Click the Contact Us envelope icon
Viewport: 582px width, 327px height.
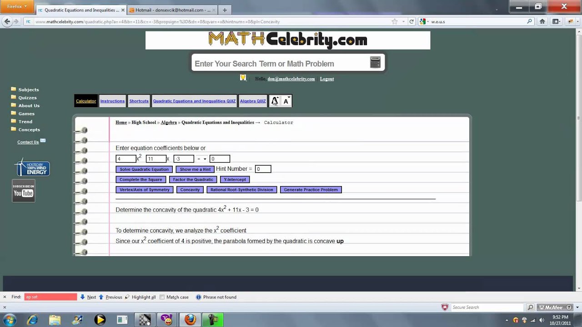(x=43, y=140)
